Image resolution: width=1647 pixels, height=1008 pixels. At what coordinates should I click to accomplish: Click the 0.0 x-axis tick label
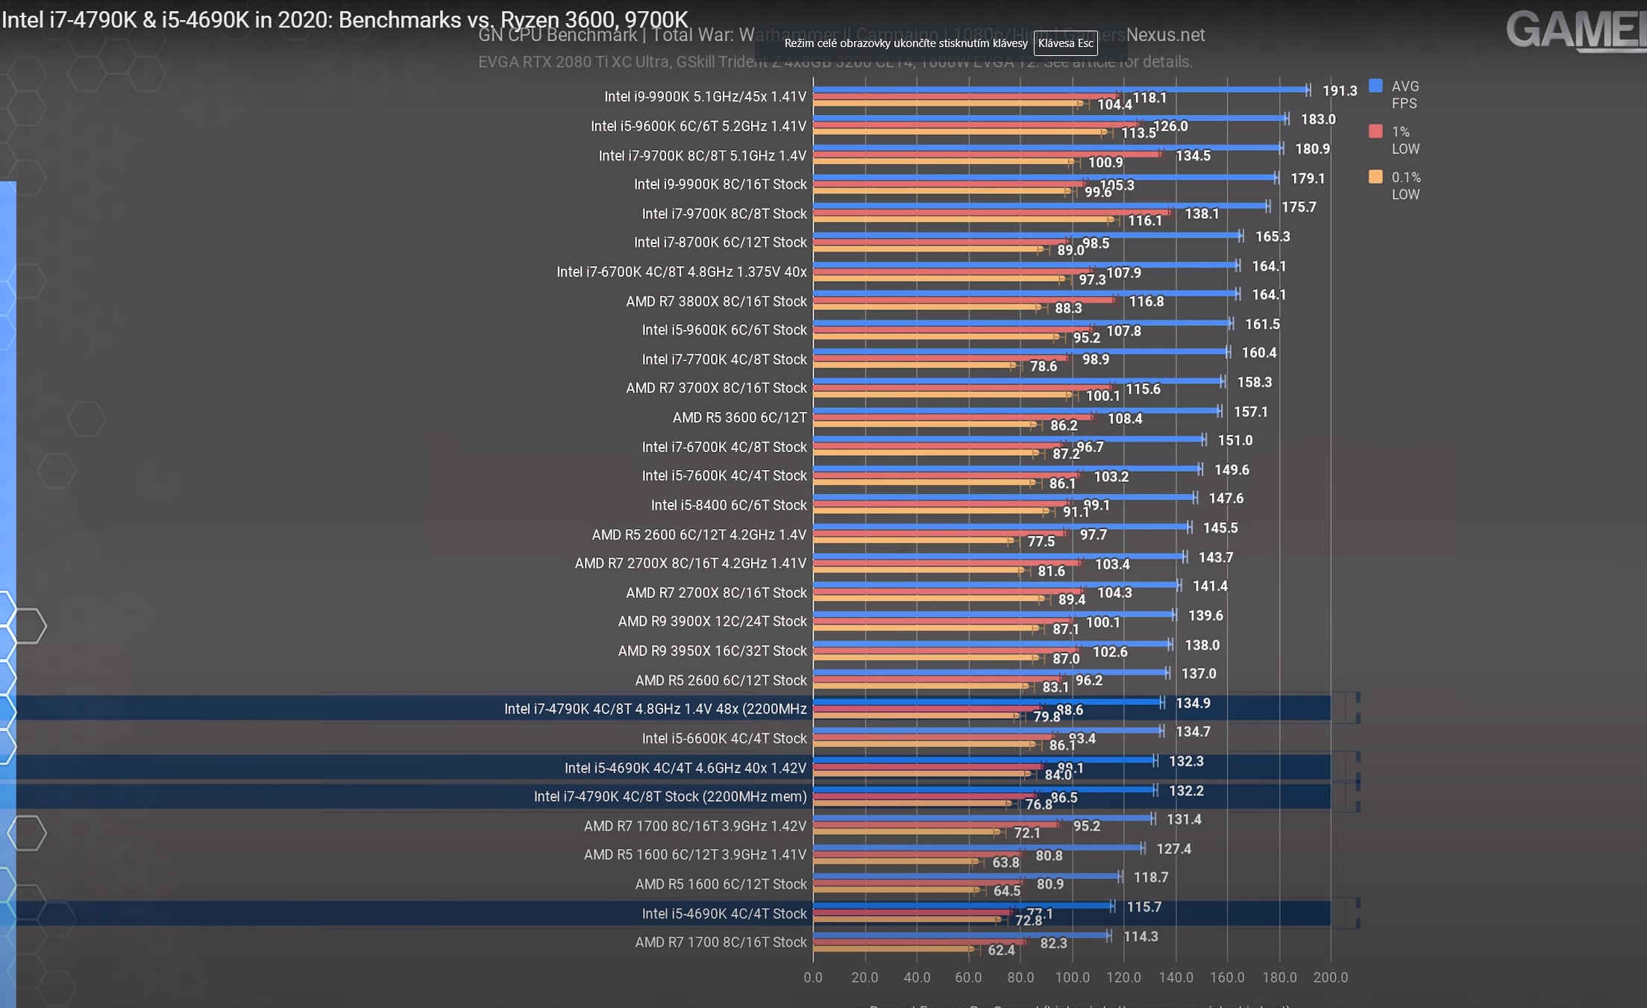pos(812,977)
